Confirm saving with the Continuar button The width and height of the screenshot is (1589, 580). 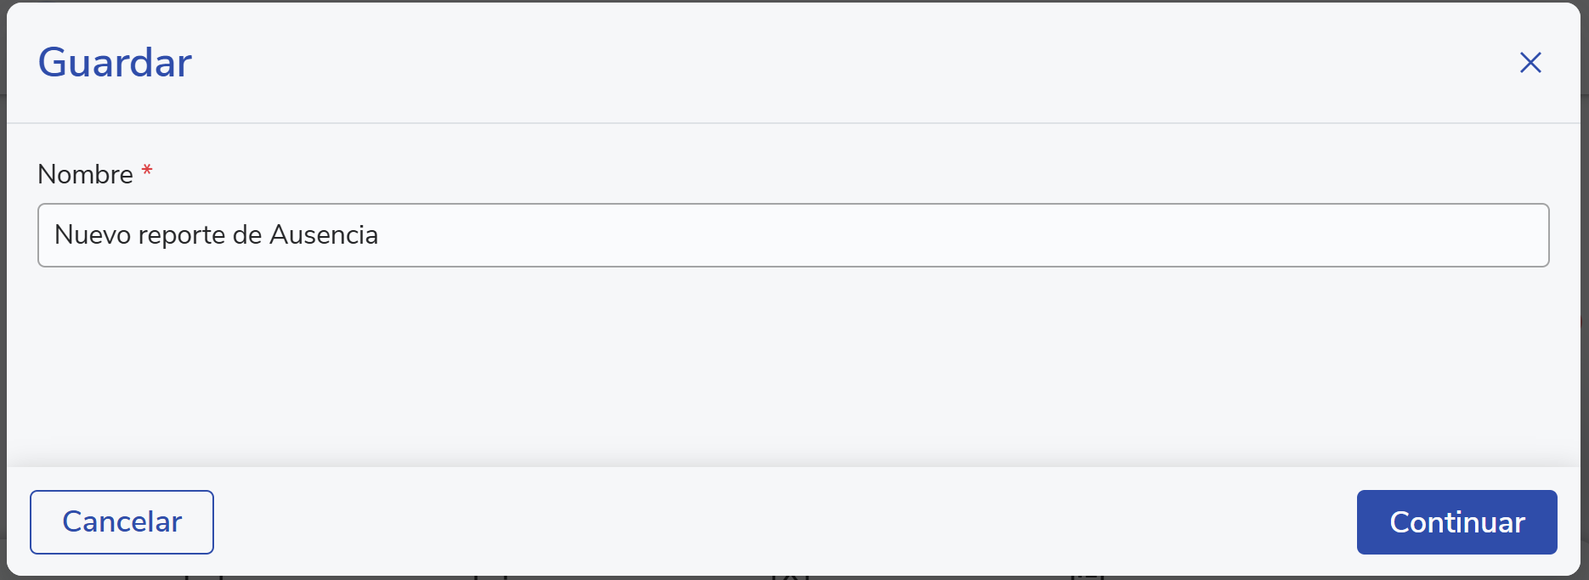tap(1456, 522)
